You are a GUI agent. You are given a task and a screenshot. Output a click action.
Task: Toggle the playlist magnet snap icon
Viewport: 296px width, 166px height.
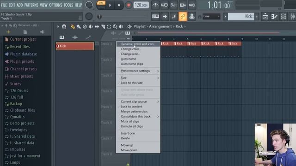point(64,27)
